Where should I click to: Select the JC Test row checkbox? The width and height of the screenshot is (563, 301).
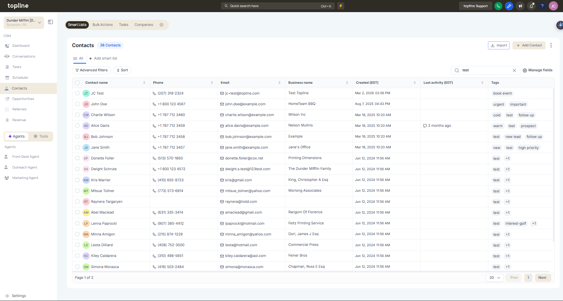pos(77,93)
